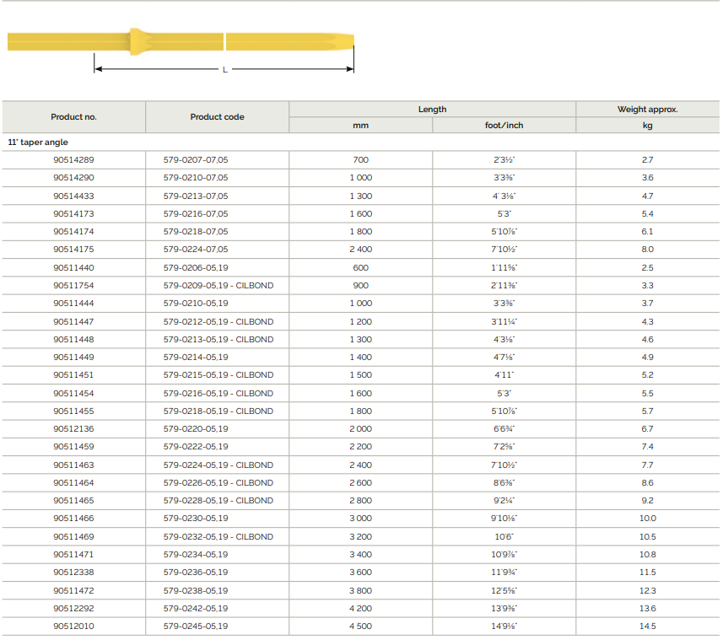This screenshot has width=723, height=640.
Task: Click the 4 500 mm length cell
Action: point(360,627)
